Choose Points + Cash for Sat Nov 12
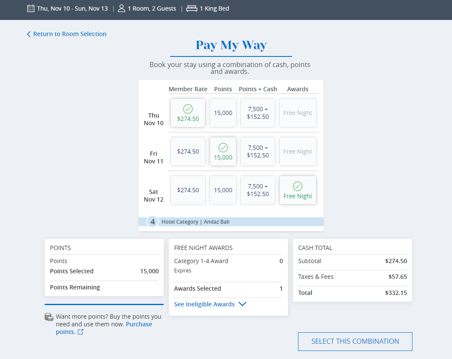 (x=258, y=190)
